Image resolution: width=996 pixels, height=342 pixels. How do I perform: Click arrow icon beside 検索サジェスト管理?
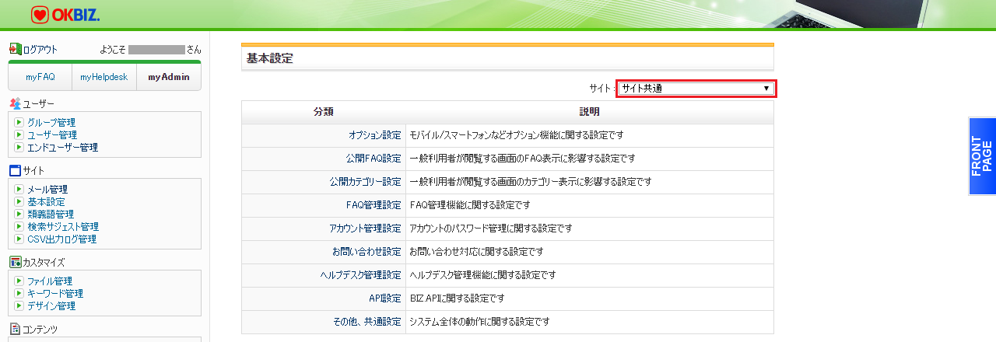coord(19,226)
